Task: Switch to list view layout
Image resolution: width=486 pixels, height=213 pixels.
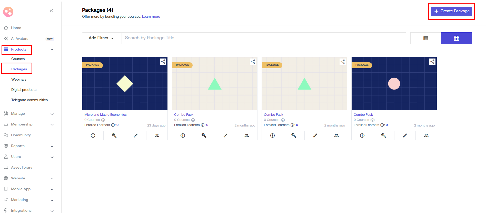Action: pyautogui.click(x=426, y=38)
